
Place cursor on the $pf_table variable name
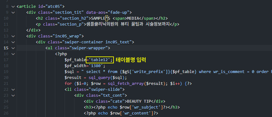pos(75,60)
